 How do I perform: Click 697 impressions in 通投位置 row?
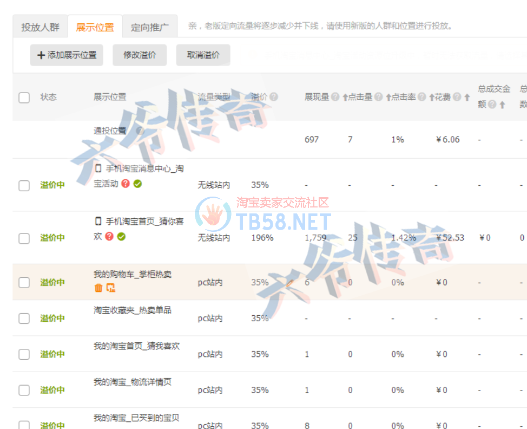tap(312, 140)
